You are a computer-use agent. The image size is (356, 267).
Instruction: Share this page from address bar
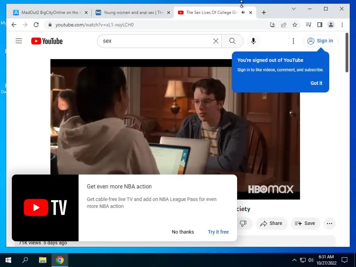(284, 25)
